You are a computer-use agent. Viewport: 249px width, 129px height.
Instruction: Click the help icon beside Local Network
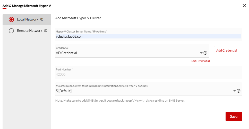[x=42, y=19]
